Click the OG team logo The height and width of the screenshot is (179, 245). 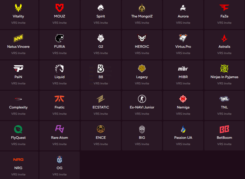coord(60,160)
